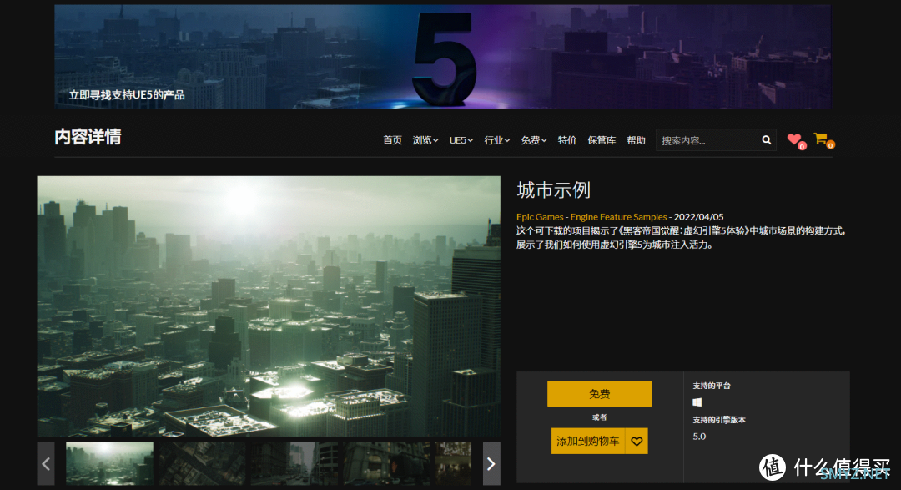Viewport: 901px width, 490px height.
Task: Select the fourth building thumbnail
Action: pyautogui.click(x=387, y=463)
